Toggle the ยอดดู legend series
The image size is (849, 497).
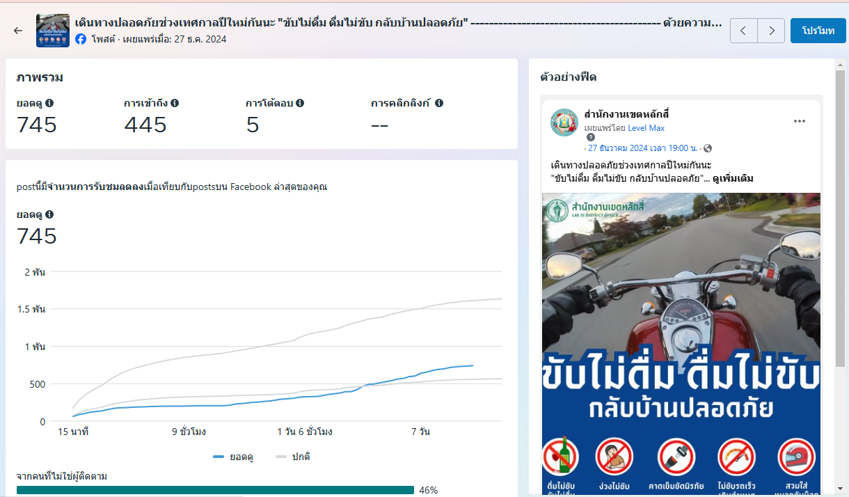tap(234, 457)
